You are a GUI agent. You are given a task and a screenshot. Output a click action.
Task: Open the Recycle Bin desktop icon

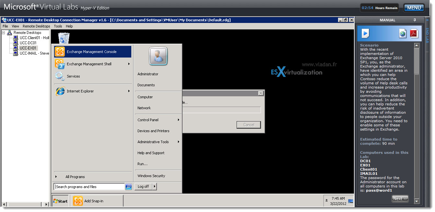pos(64,38)
